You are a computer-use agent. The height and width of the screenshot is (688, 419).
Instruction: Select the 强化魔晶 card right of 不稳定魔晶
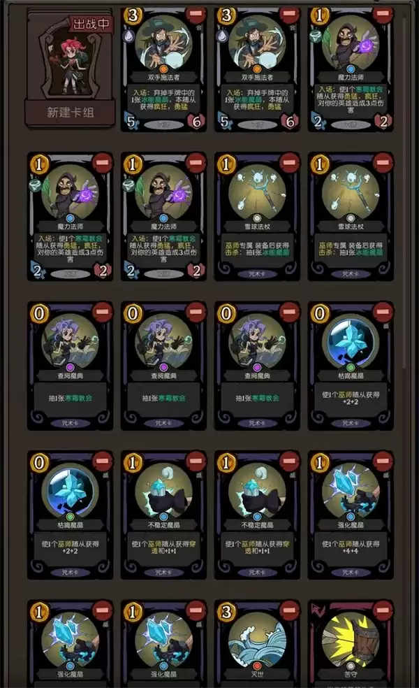tap(351, 515)
